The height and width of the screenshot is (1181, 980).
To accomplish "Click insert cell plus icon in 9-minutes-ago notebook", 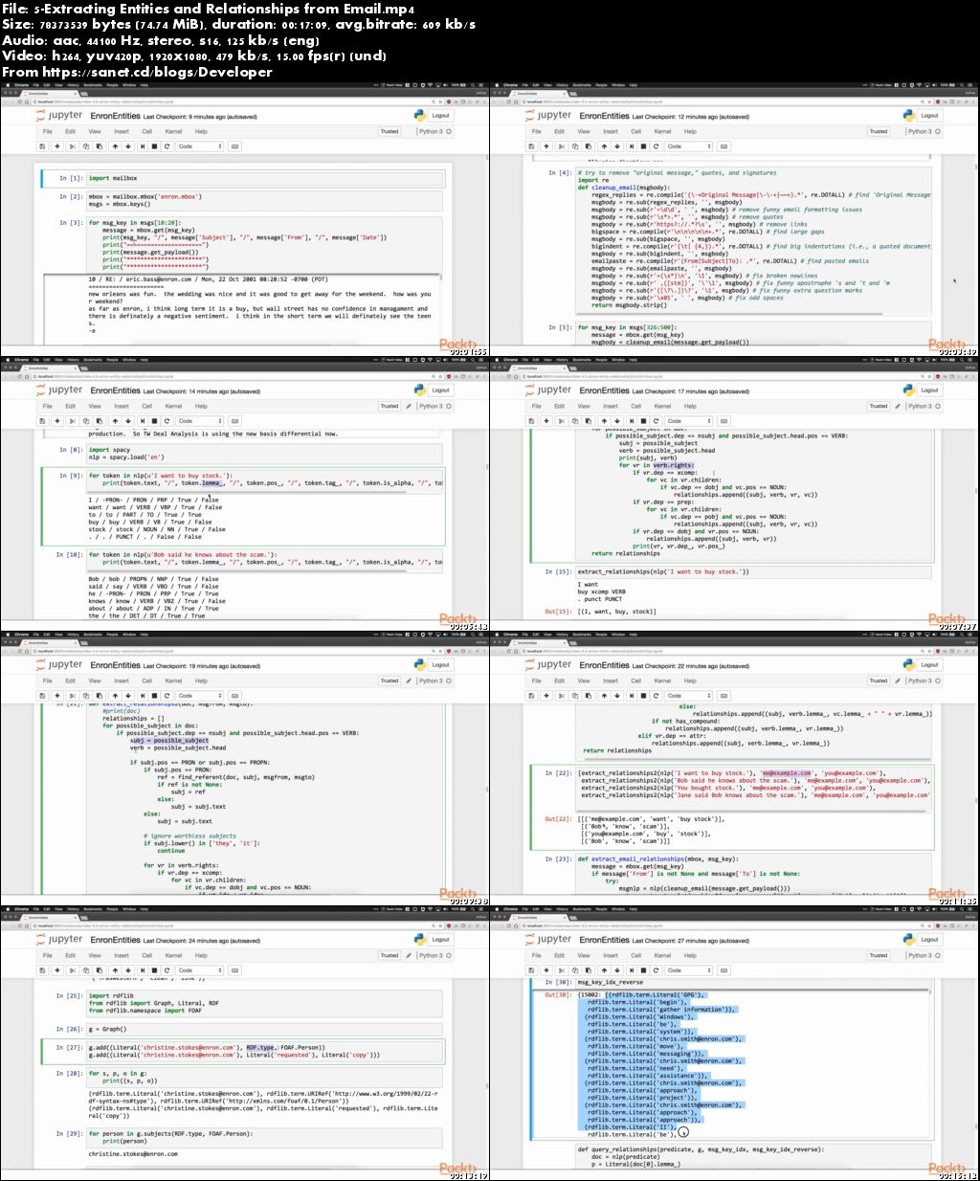I will click(x=57, y=146).
